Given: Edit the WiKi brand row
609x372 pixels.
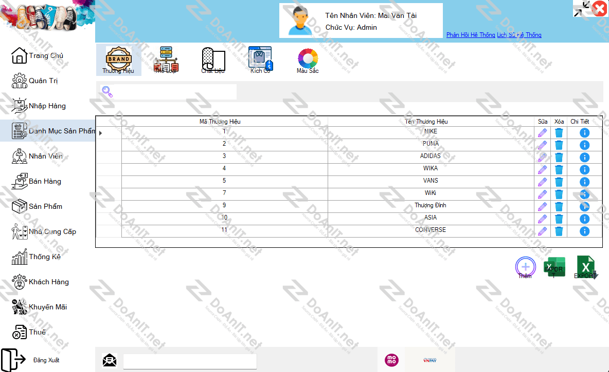Looking at the screenshot, I should pyautogui.click(x=542, y=194).
